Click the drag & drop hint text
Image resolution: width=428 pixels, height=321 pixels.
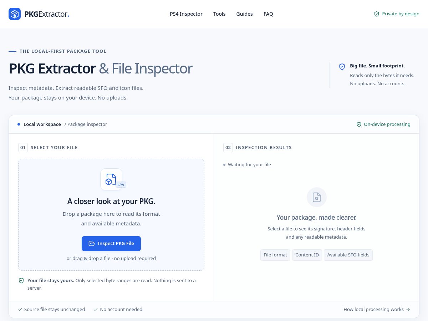tap(111, 258)
